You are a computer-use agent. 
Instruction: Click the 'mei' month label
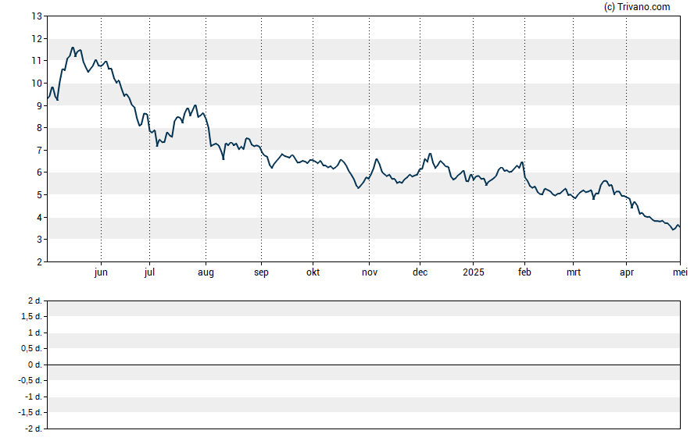pyautogui.click(x=680, y=272)
